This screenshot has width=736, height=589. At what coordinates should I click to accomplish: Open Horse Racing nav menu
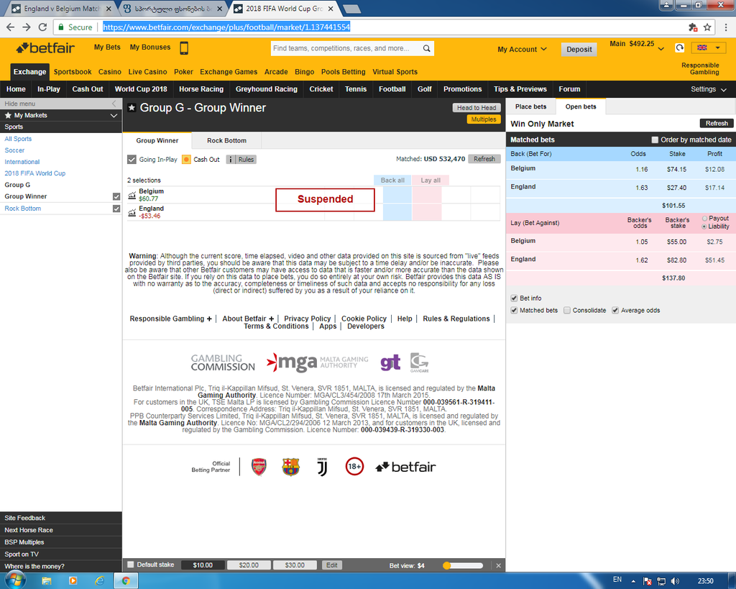coord(201,89)
